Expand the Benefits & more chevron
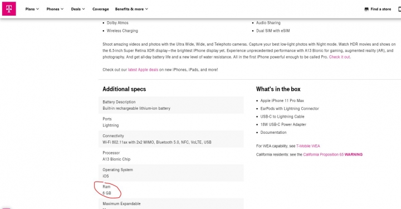Viewport: 401px width, 209px height. 146,9
